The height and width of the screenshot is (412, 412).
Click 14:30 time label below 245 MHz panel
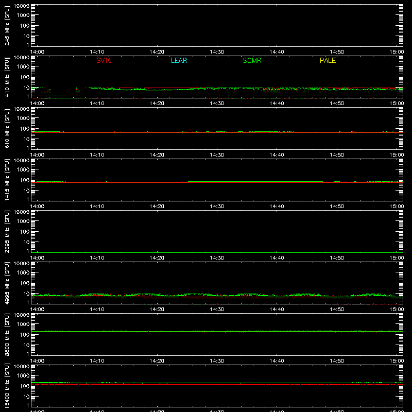pyautogui.click(x=217, y=52)
